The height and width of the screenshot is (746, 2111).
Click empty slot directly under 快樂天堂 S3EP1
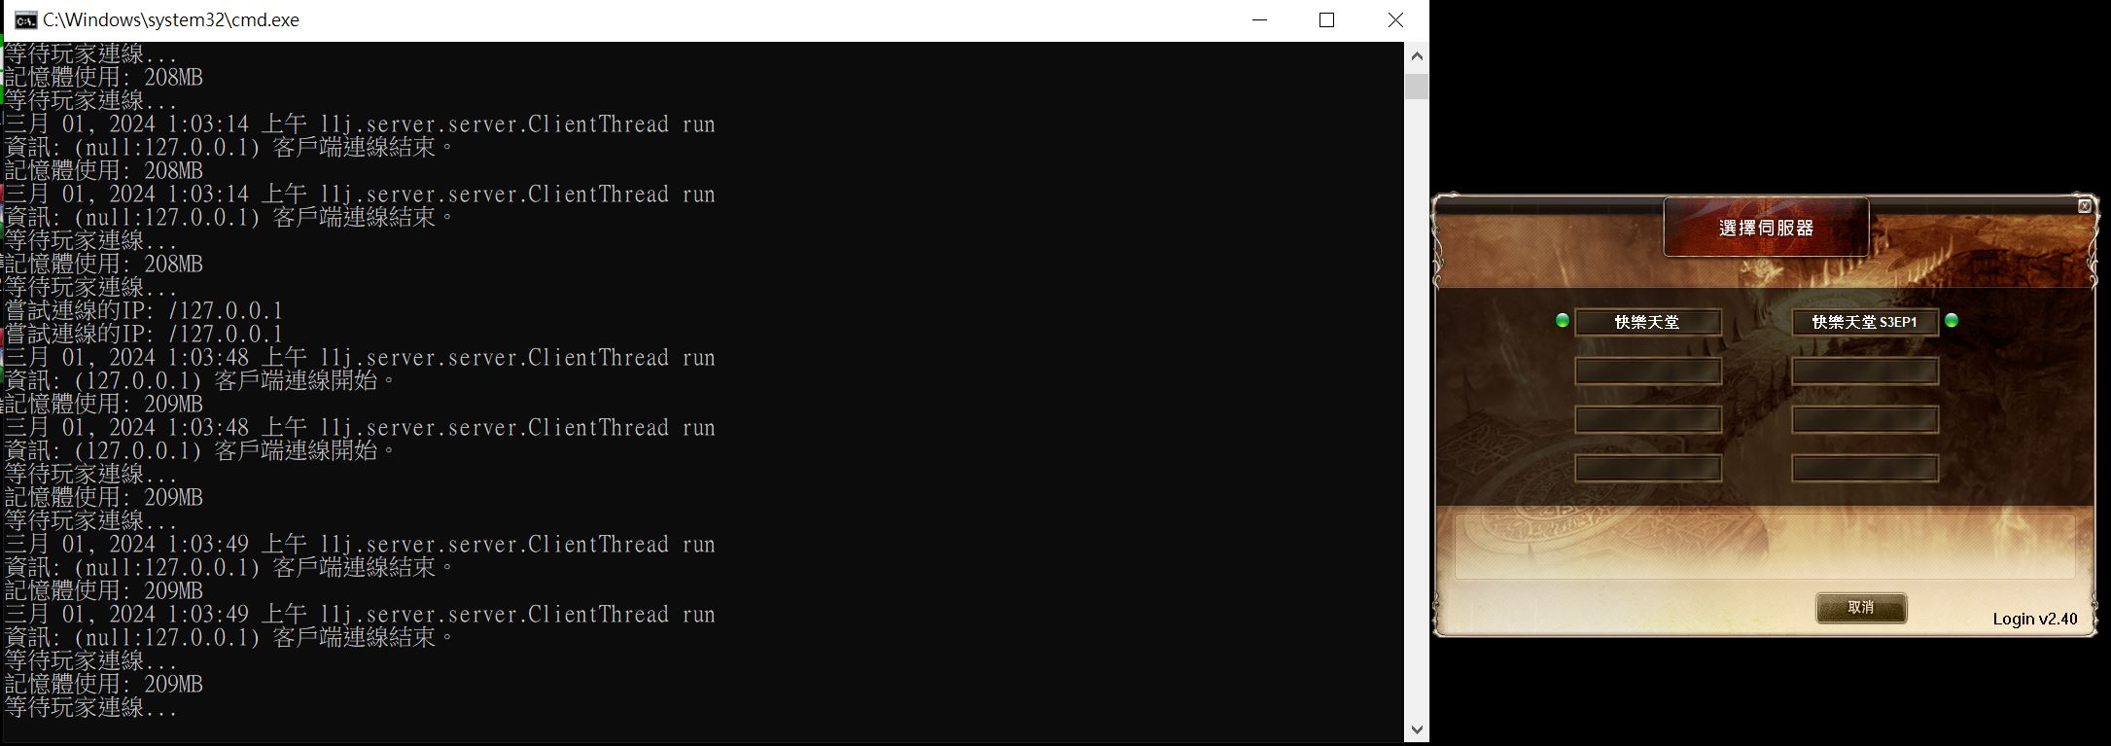[1865, 371]
